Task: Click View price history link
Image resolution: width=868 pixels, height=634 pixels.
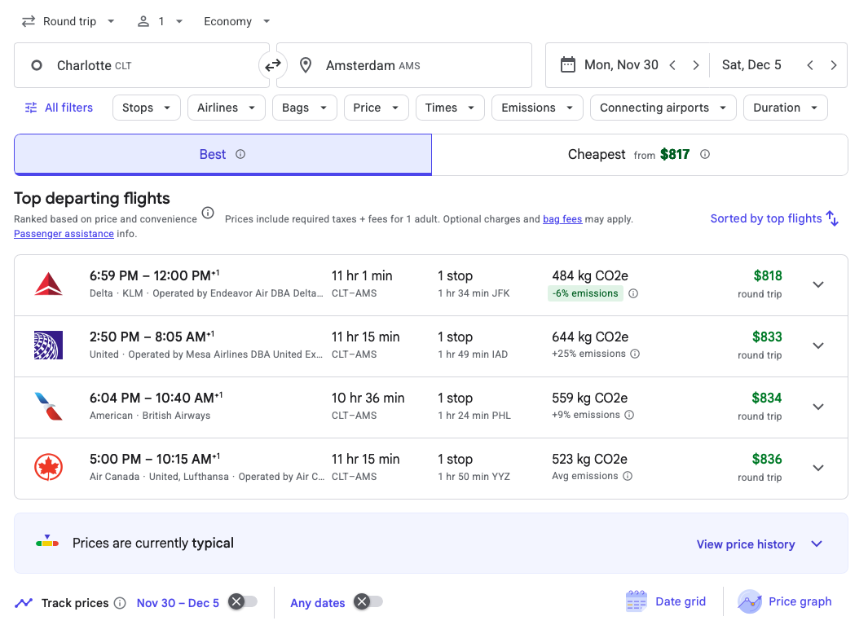Action: [x=746, y=544]
